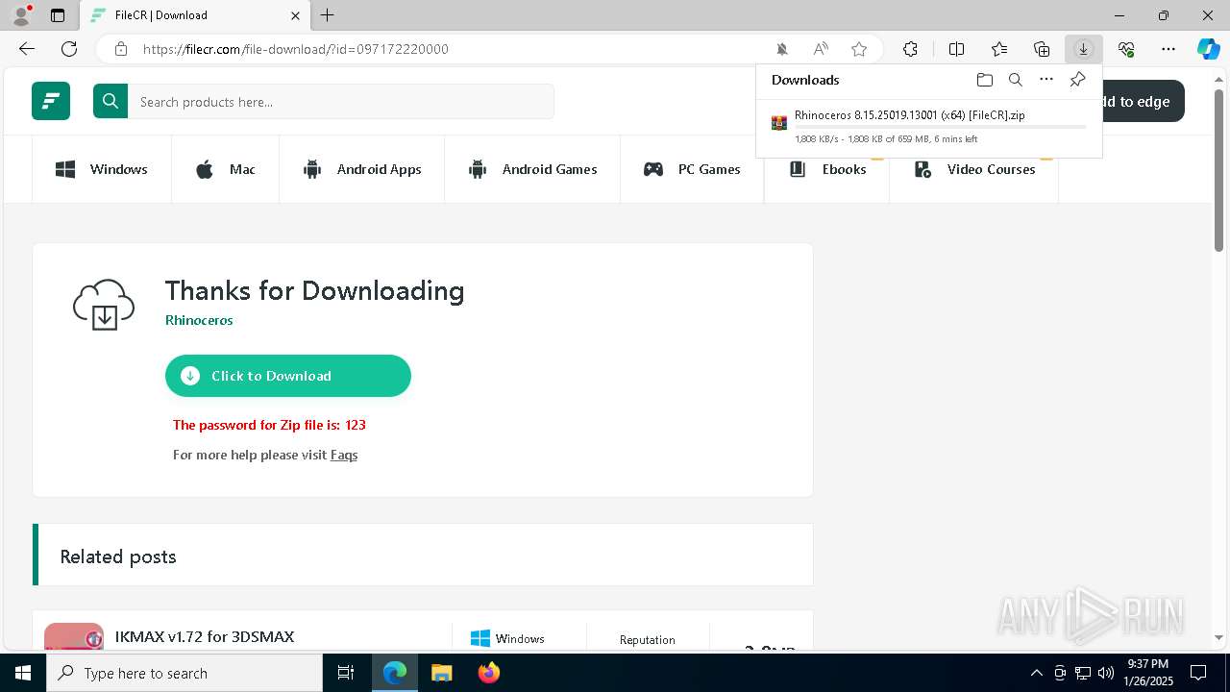Open the Favorites list
This screenshot has height=692, width=1230.
click(999, 49)
